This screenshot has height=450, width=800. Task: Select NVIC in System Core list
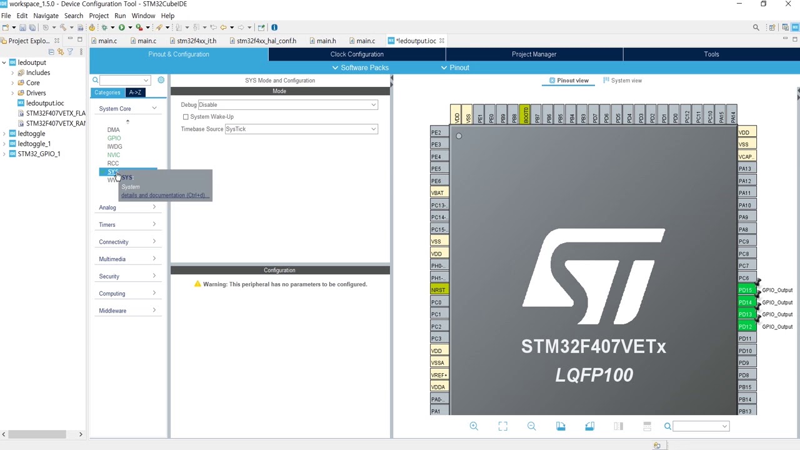click(x=113, y=155)
